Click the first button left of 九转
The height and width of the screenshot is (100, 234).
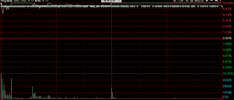click(174, 1)
